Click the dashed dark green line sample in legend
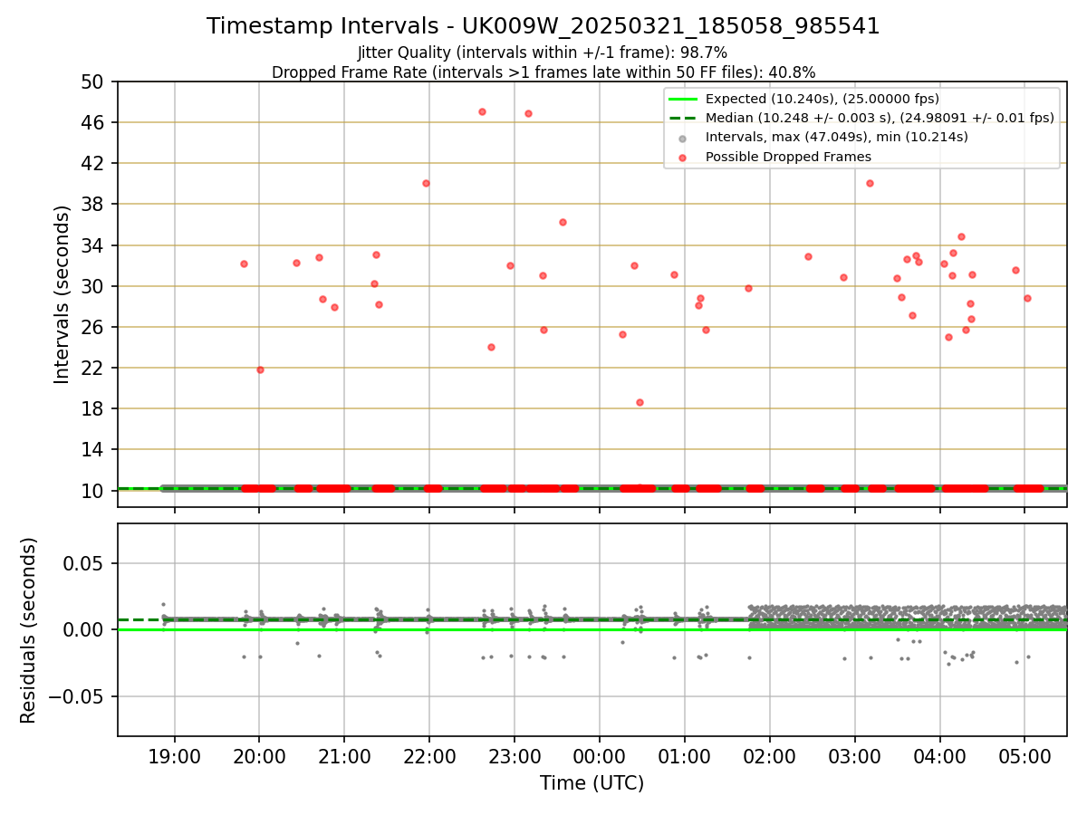The image size is (1087, 815). tap(683, 118)
